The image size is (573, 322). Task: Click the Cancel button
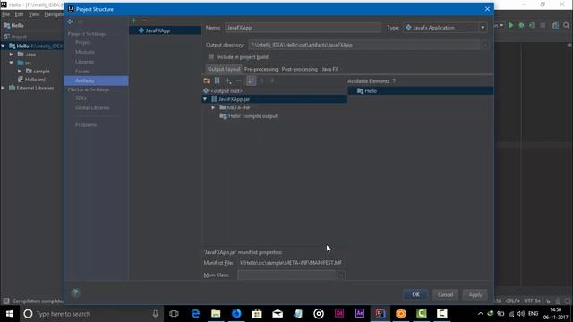click(x=445, y=294)
